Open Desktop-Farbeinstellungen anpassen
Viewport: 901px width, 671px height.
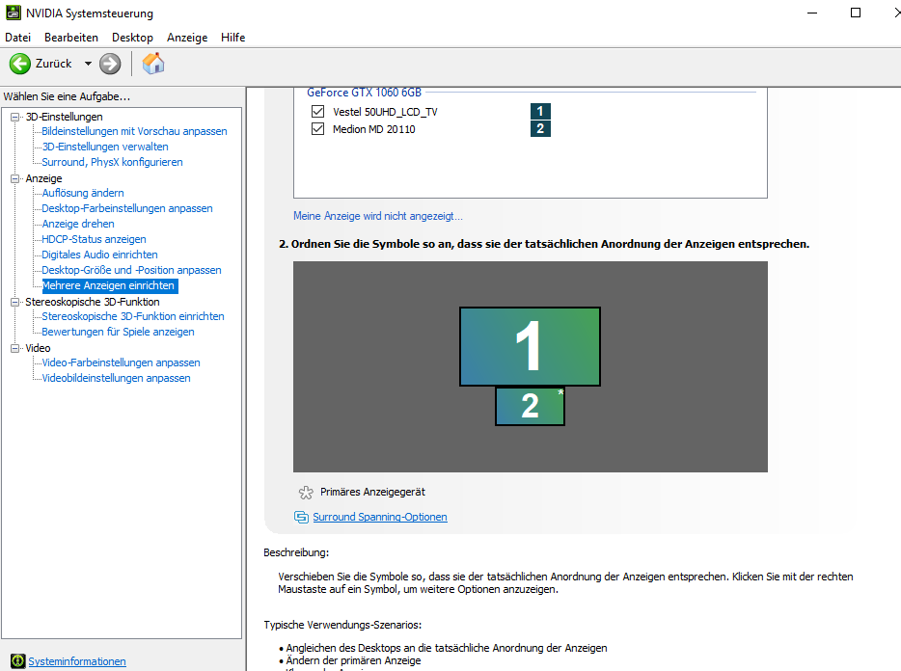[x=127, y=208]
